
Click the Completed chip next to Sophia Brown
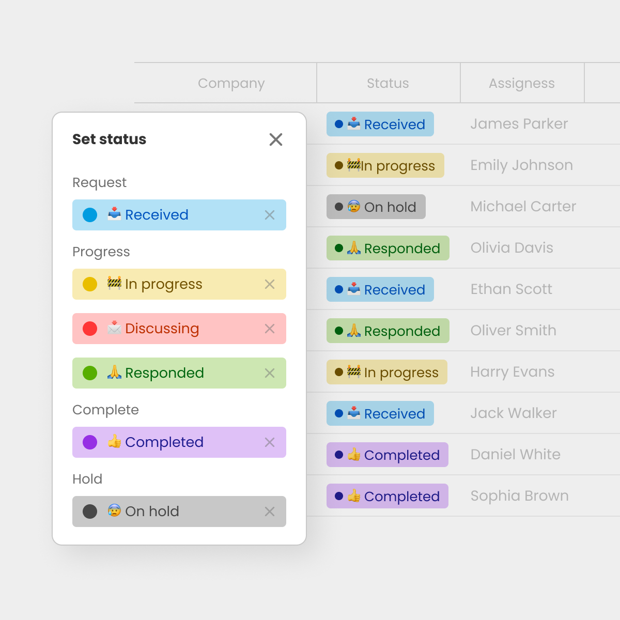[x=387, y=496]
